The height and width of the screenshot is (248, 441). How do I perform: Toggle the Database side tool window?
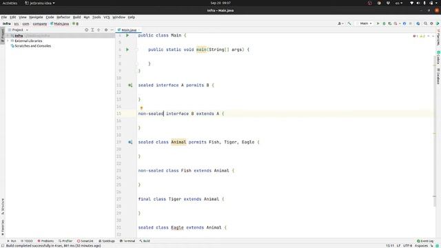click(x=438, y=76)
